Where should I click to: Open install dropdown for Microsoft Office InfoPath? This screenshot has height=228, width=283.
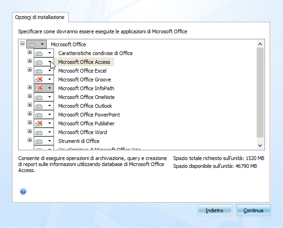pyautogui.click(x=49, y=88)
